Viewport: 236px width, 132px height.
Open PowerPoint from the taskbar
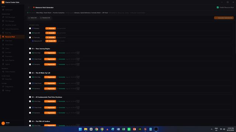[x=134, y=129]
